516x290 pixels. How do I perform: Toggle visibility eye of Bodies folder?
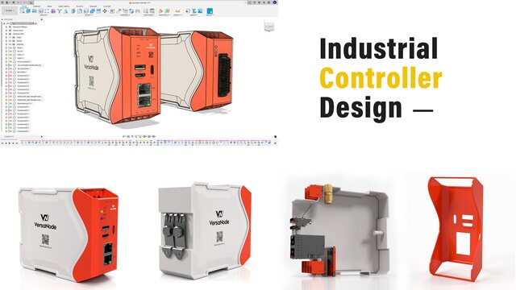point(10,41)
